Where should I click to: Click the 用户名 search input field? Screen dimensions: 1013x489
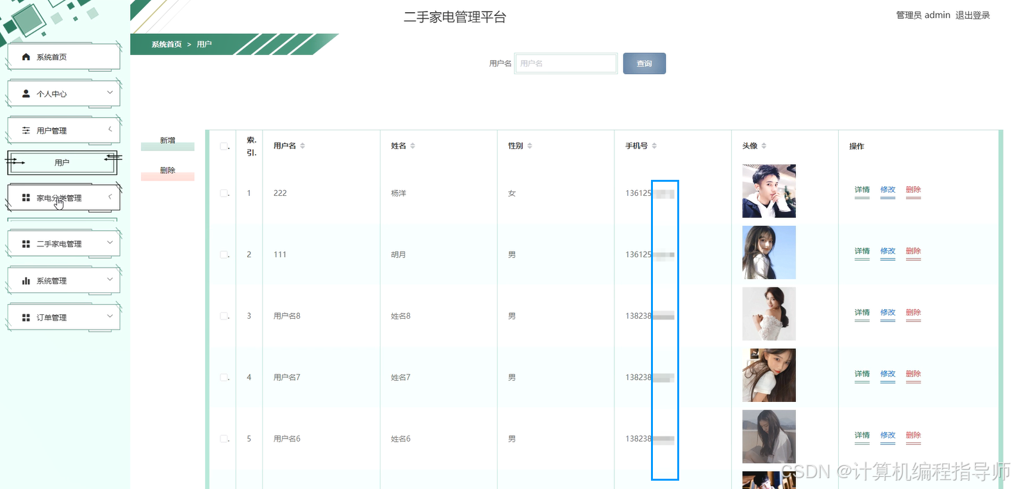(x=566, y=63)
